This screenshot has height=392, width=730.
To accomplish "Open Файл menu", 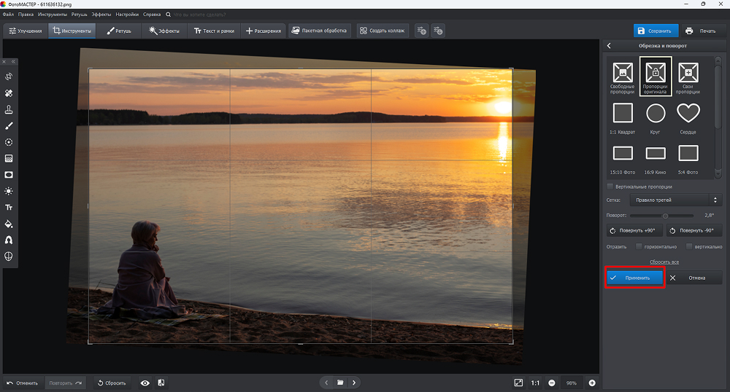I will [x=8, y=15].
